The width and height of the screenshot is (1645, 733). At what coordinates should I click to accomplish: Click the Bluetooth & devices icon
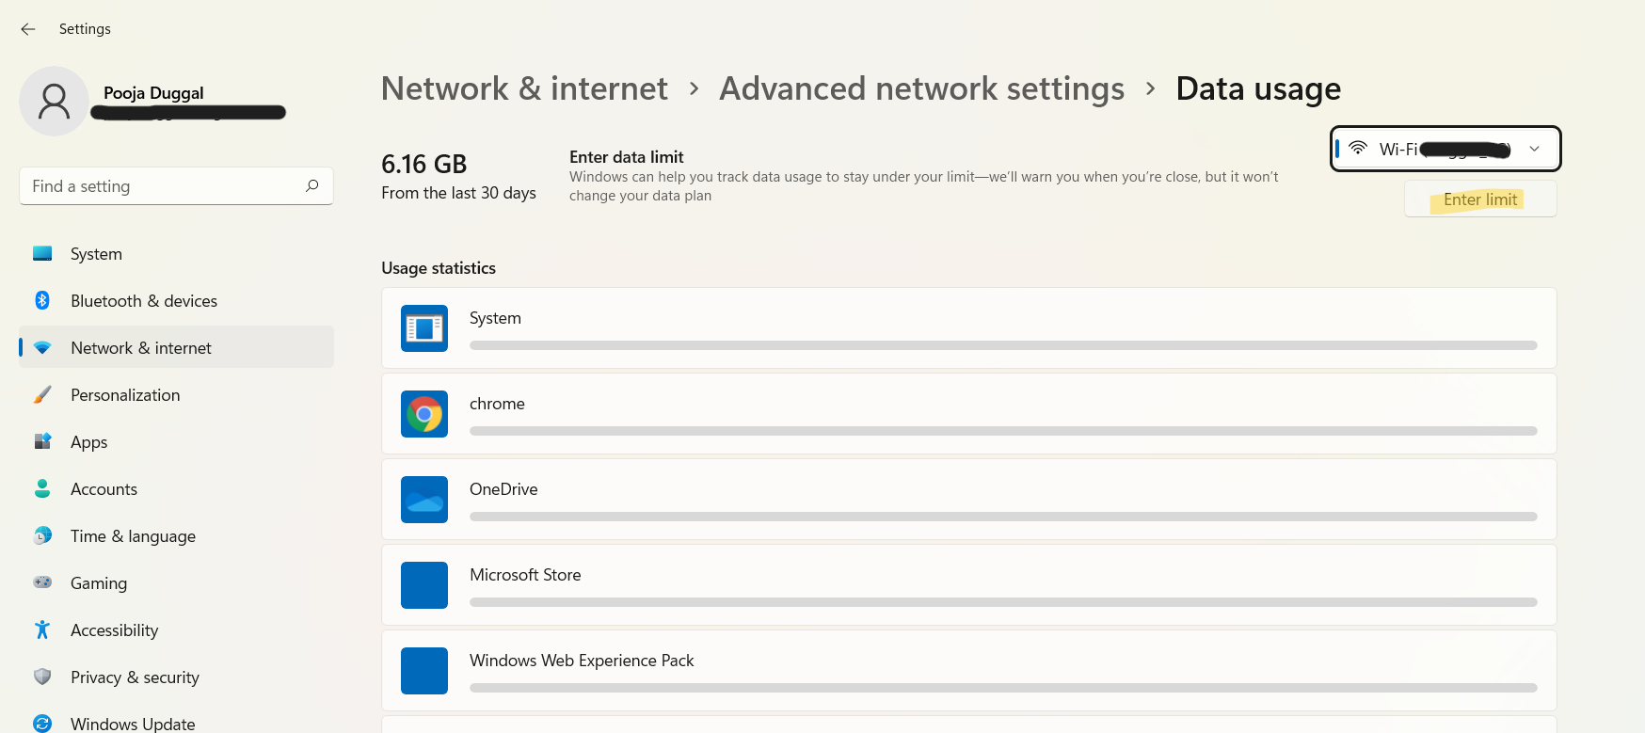42,300
